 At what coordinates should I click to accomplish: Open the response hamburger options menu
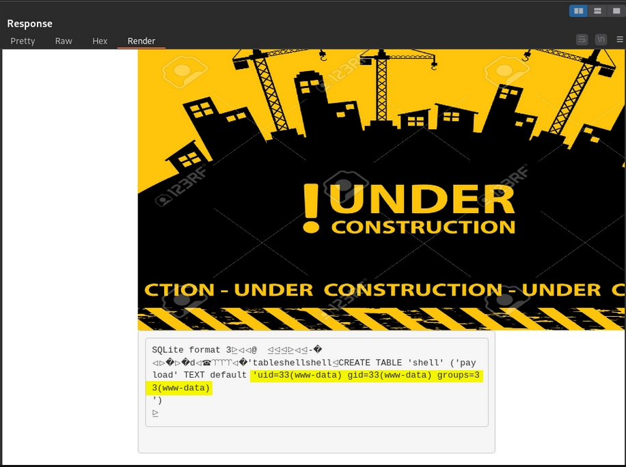(620, 40)
